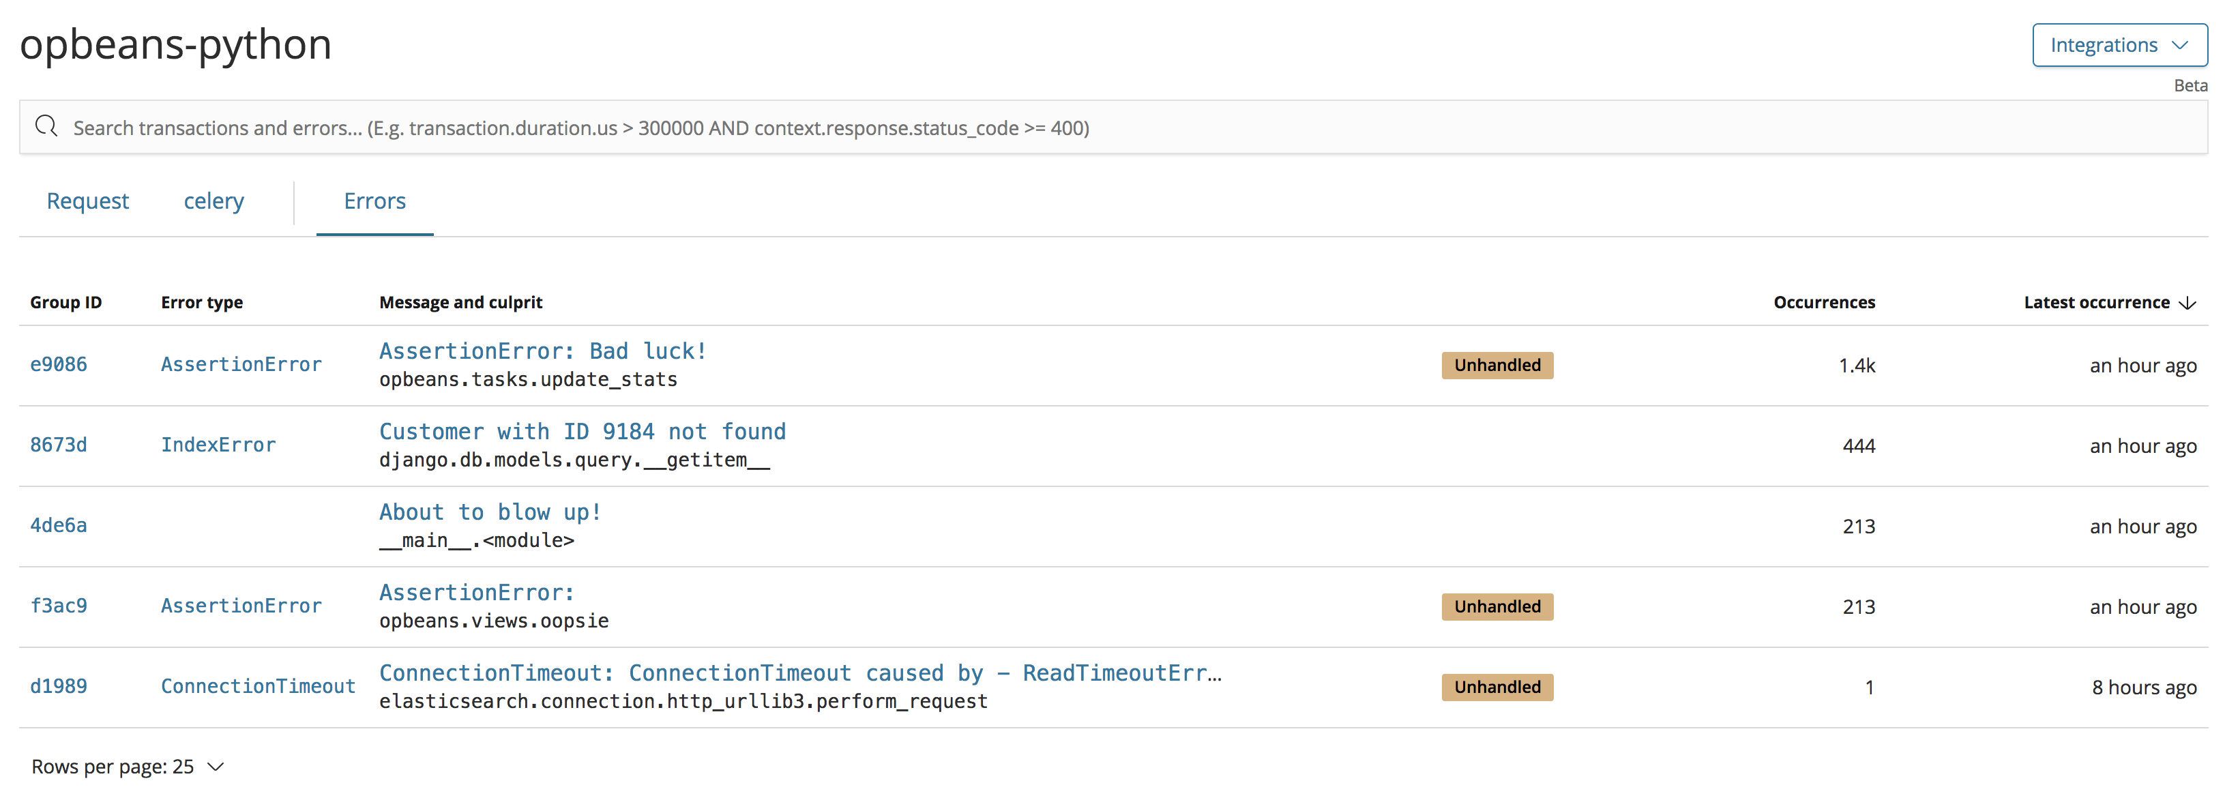Open error group d1989

(59, 685)
